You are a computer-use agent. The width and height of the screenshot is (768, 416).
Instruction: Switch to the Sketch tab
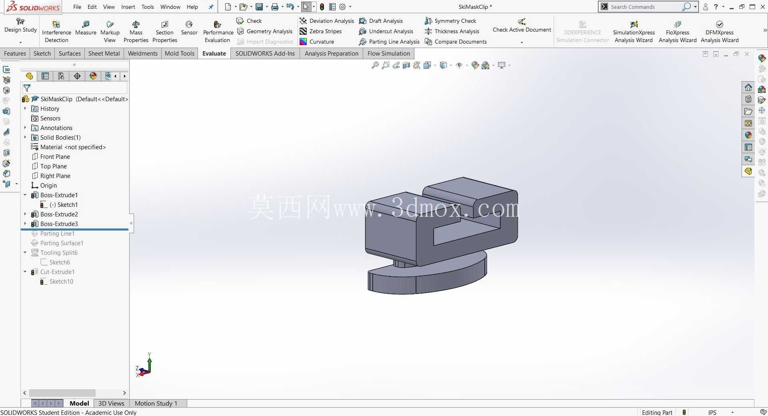click(42, 53)
